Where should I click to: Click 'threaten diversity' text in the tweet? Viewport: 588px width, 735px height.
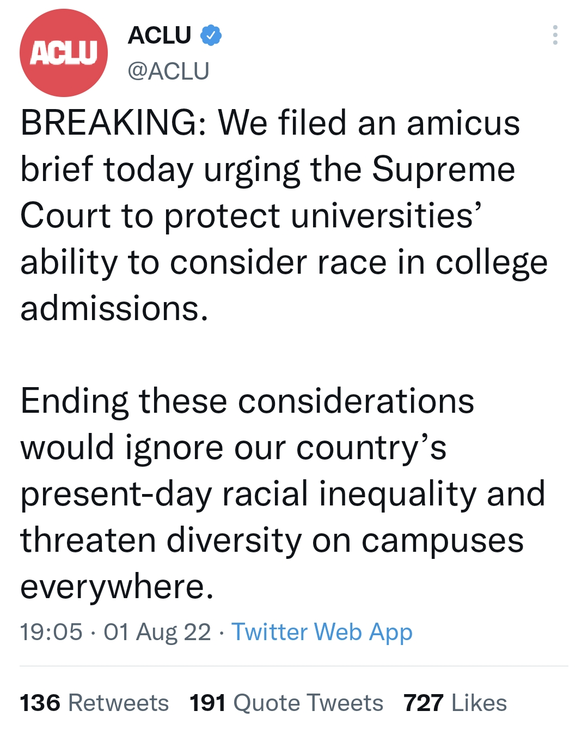pos(161,540)
